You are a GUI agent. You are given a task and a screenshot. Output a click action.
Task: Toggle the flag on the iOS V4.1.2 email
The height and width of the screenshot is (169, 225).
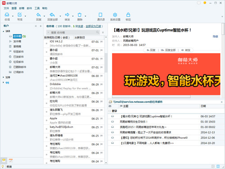point(101,41)
